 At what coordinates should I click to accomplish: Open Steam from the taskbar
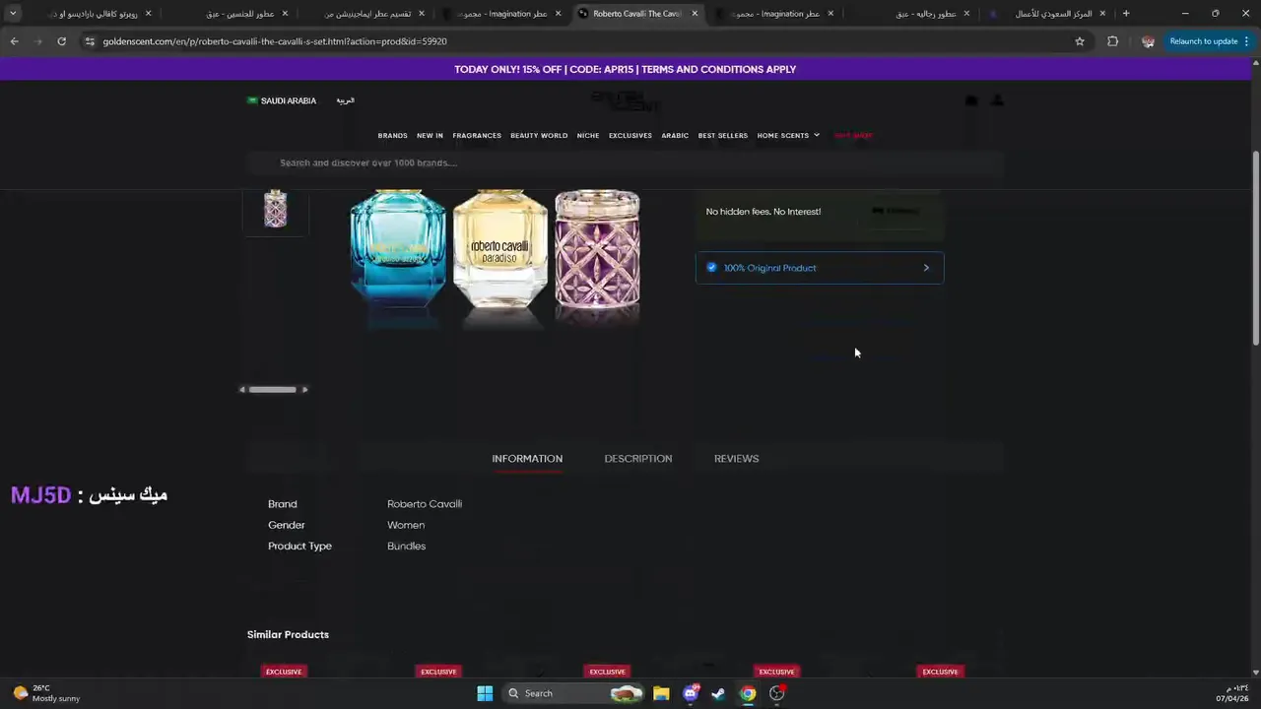(x=718, y=693)
